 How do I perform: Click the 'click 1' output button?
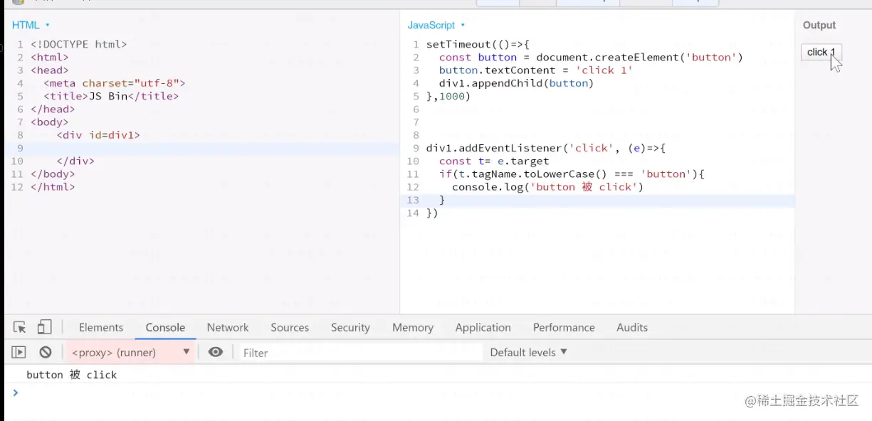click(x=821, y=52)
